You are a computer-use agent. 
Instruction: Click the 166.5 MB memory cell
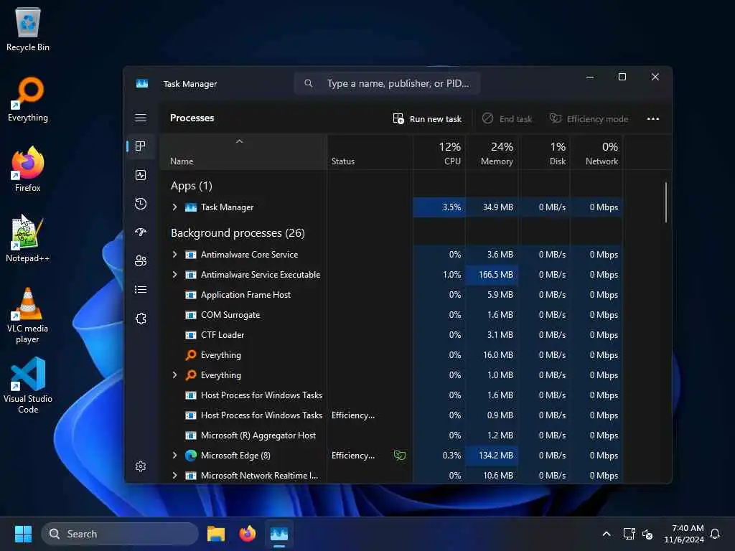(492, 275)
